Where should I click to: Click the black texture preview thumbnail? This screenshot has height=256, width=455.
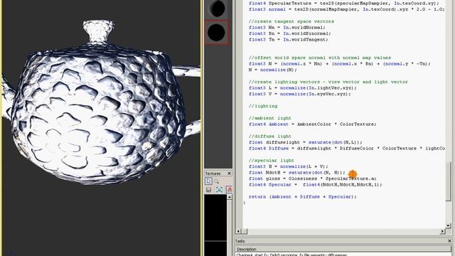[215, 217]
